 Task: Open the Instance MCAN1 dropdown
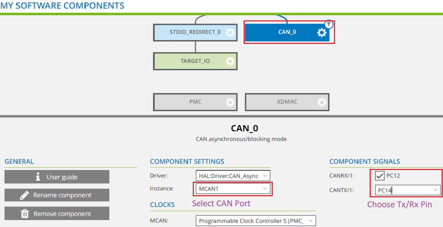[x=265, y=189]
